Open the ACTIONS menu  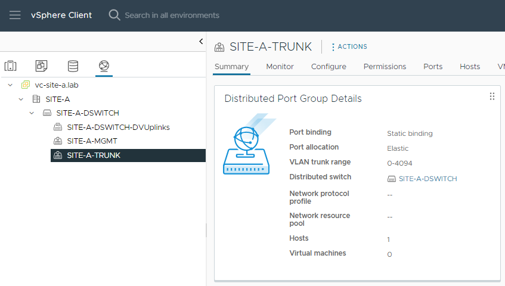coord(349,46)
